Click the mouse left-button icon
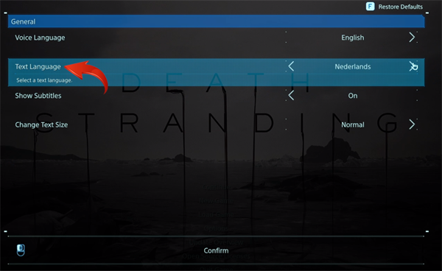The image size is (442, 271). pos(21,250)
